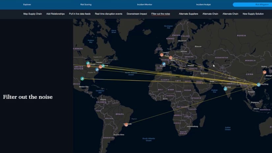272x153 pixels.
Task: Click the Dubai city label
Action: pos(212,82)
